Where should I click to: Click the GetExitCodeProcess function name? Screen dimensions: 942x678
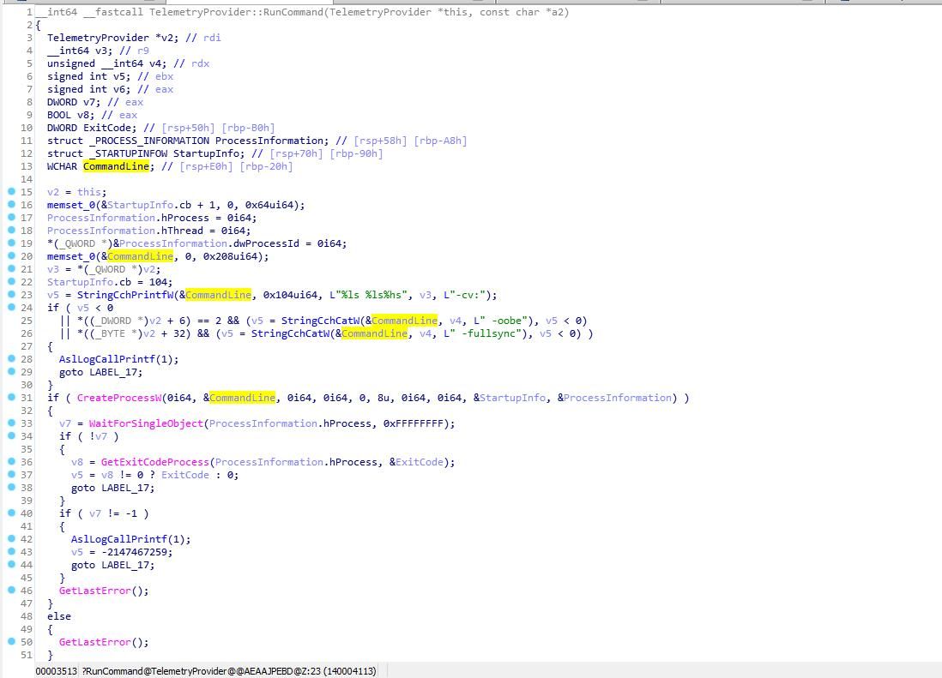pos(155,462)
